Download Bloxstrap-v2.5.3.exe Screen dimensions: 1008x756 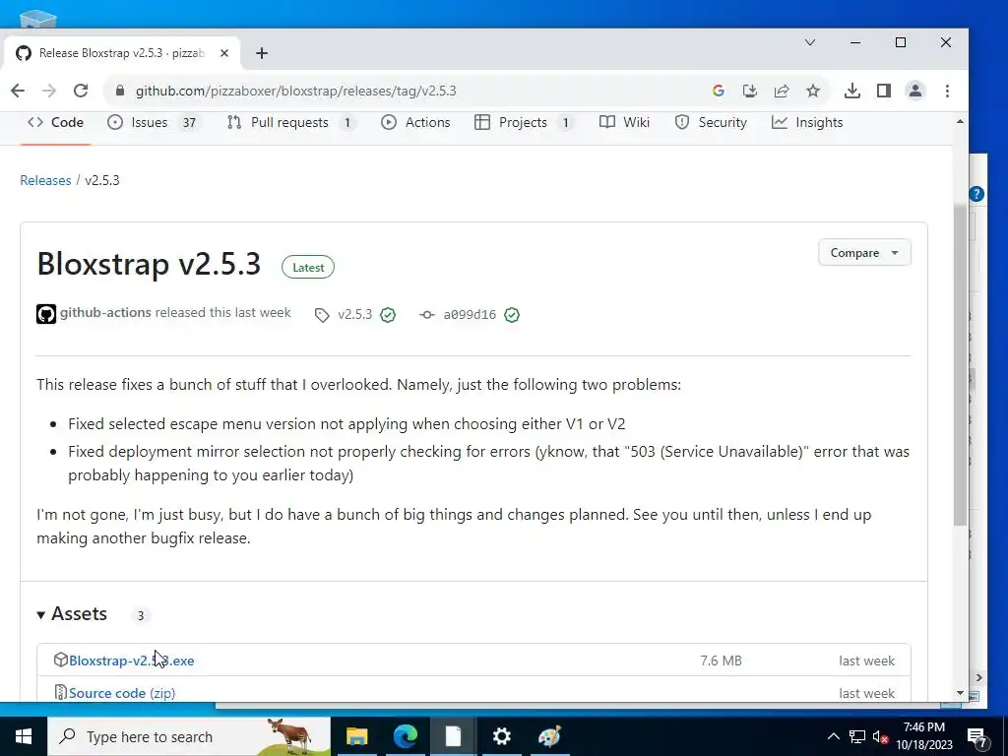point(131,661)
